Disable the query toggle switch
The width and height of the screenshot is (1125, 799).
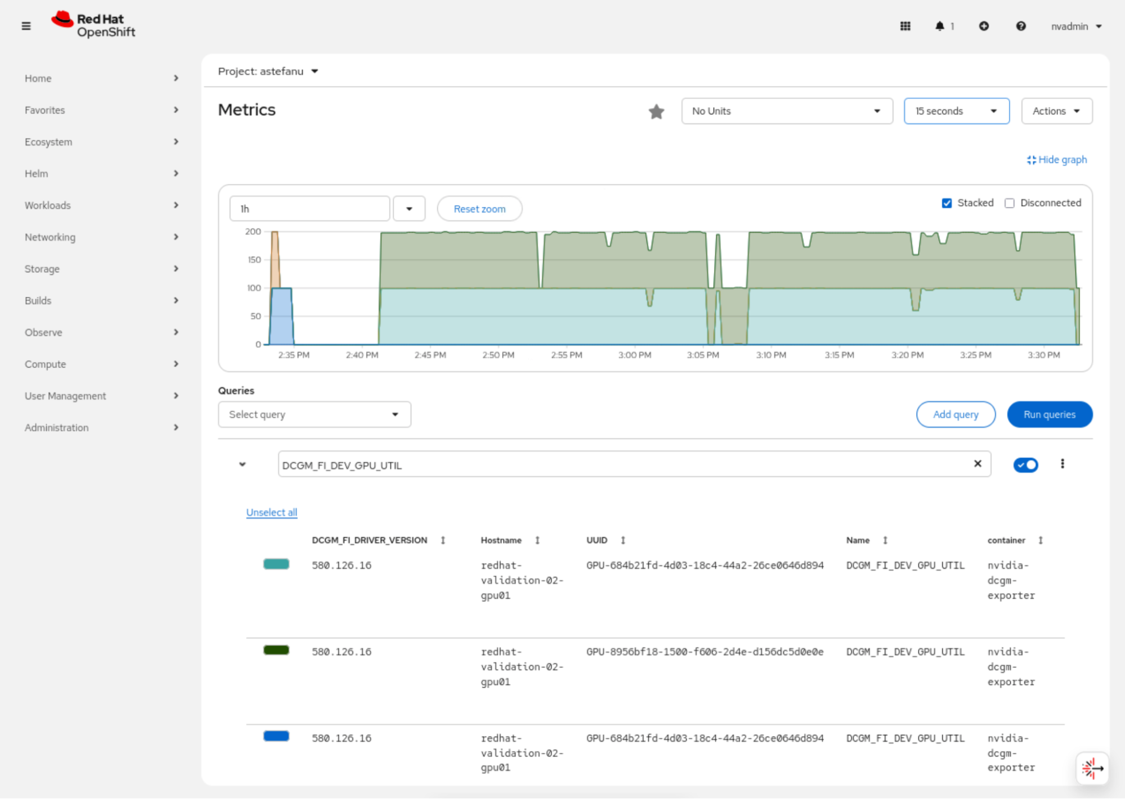(x=1025, y=465)
